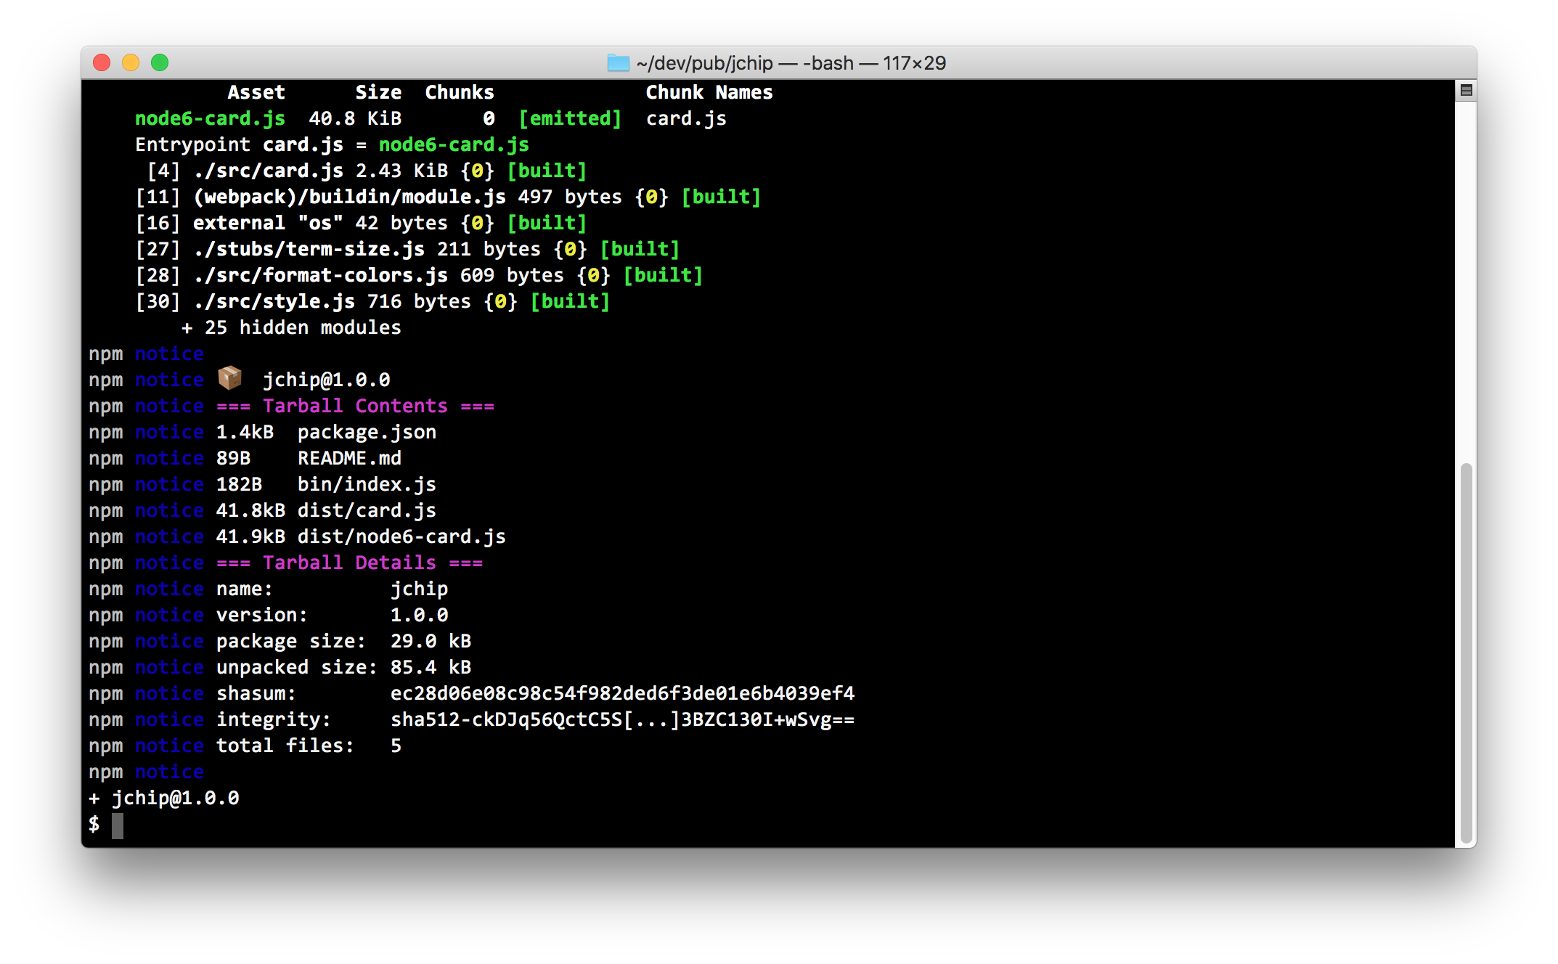Click the Tarball Contents heading
This screenshot has height=964, width=1558.
click(x=355, y=406)
